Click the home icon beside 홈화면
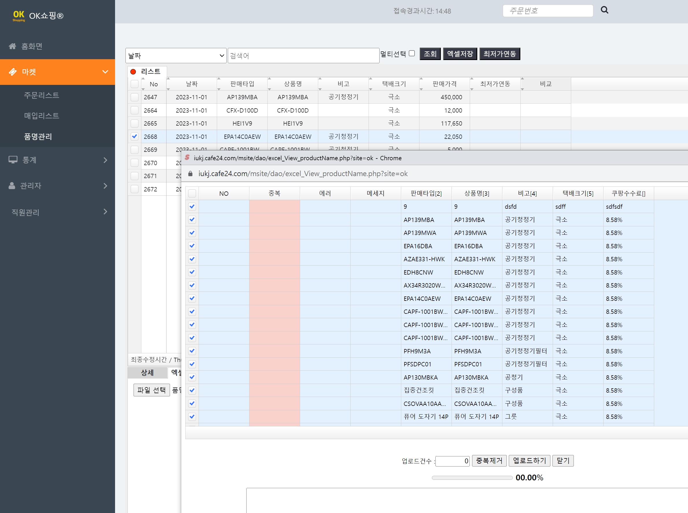The height and width of the screenshot is (513, 688). [x=12, y=46]
